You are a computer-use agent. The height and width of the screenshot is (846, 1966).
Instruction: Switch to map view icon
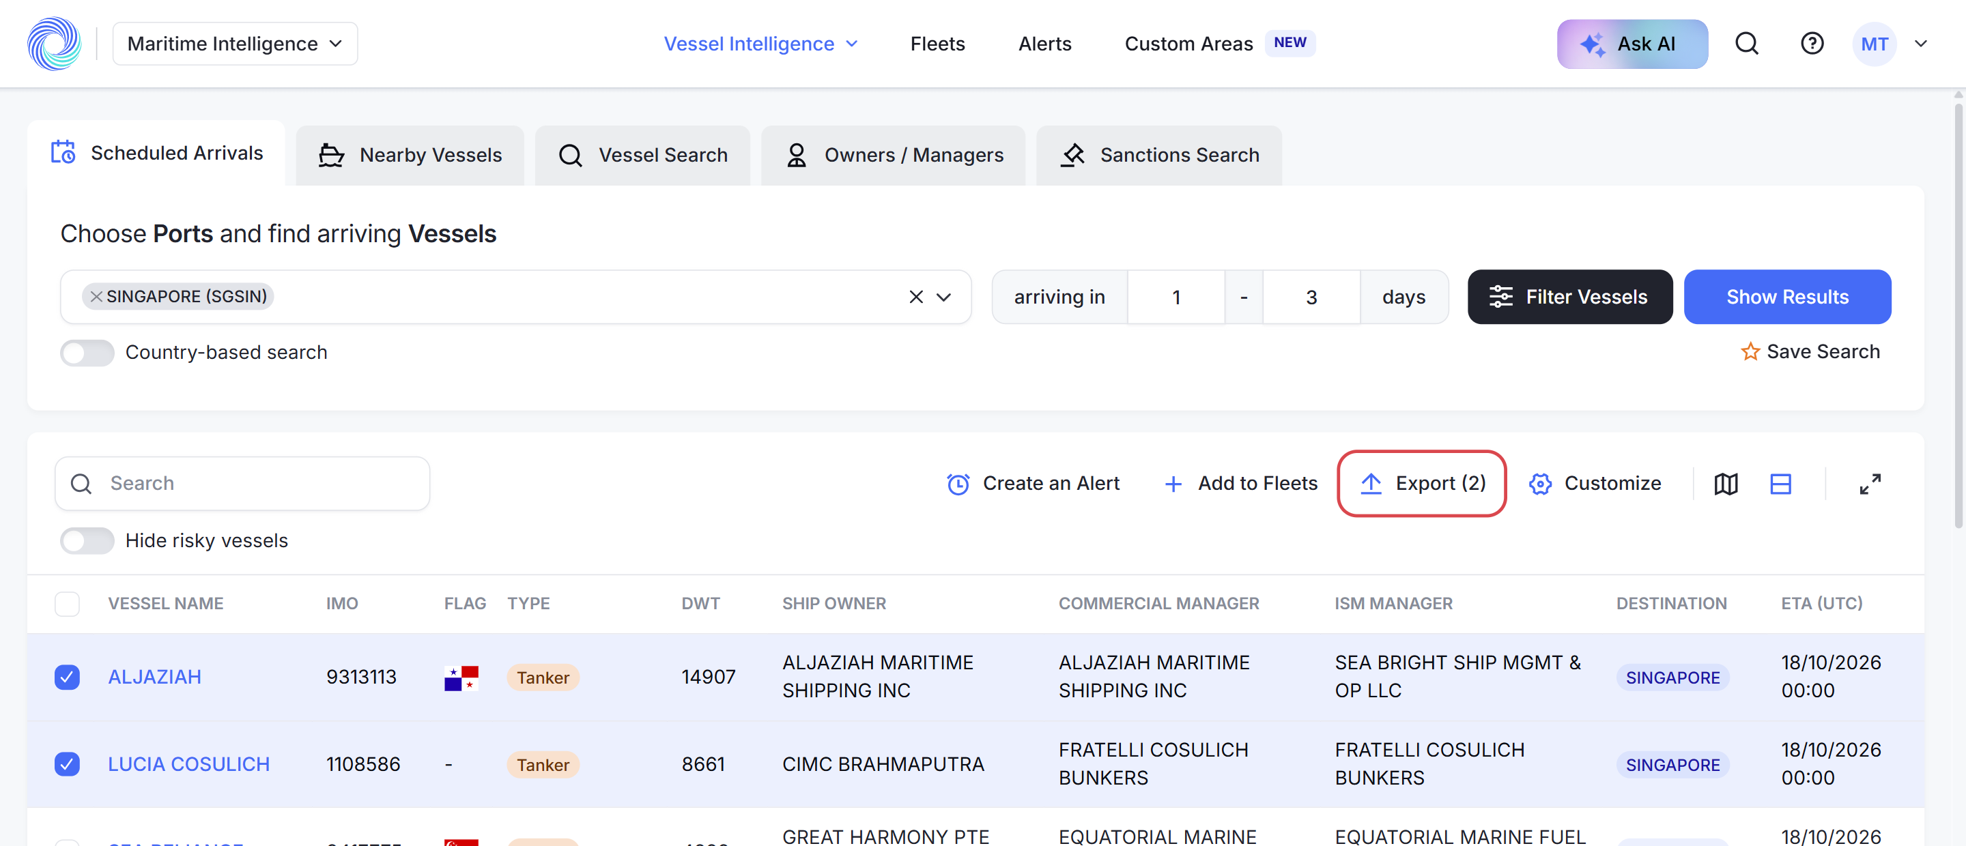click(x=1726, y=484)
